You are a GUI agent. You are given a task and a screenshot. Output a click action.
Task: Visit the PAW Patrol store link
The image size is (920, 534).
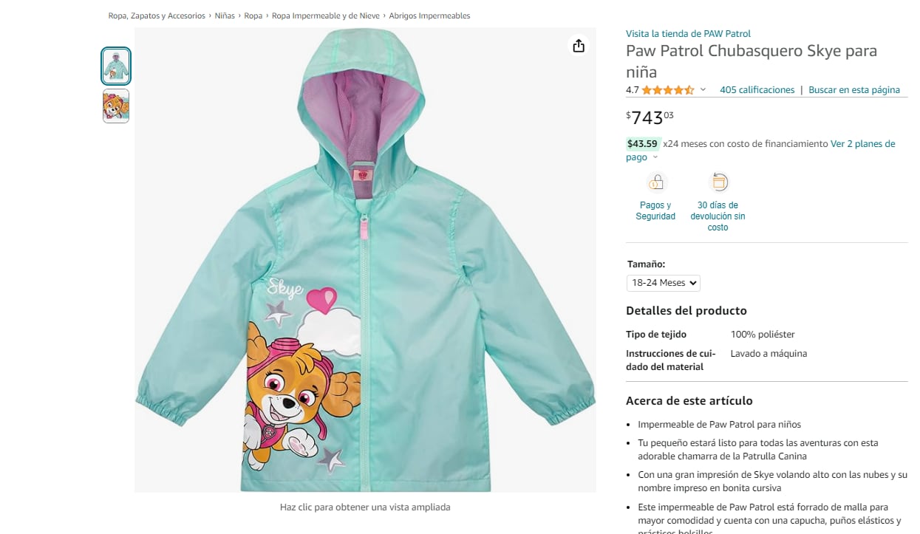click(688, 34)
